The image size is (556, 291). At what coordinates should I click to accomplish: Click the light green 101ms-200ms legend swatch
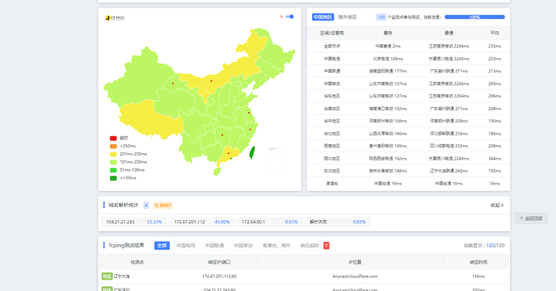[x=113, y=162]
